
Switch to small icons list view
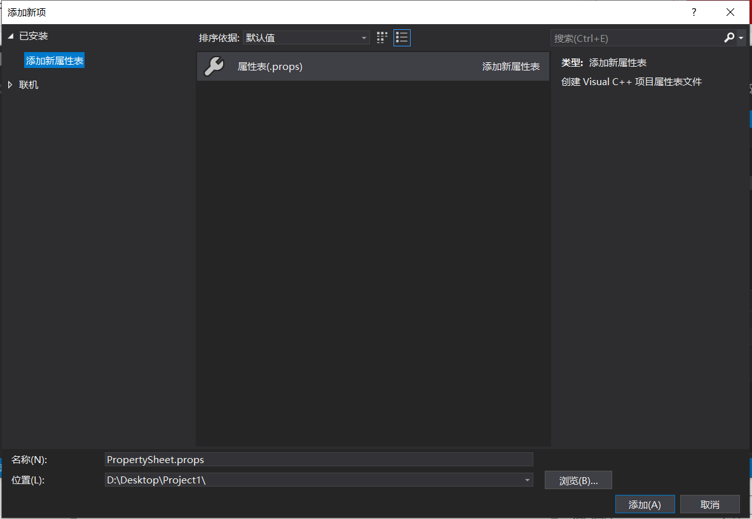tap(402, 38)
